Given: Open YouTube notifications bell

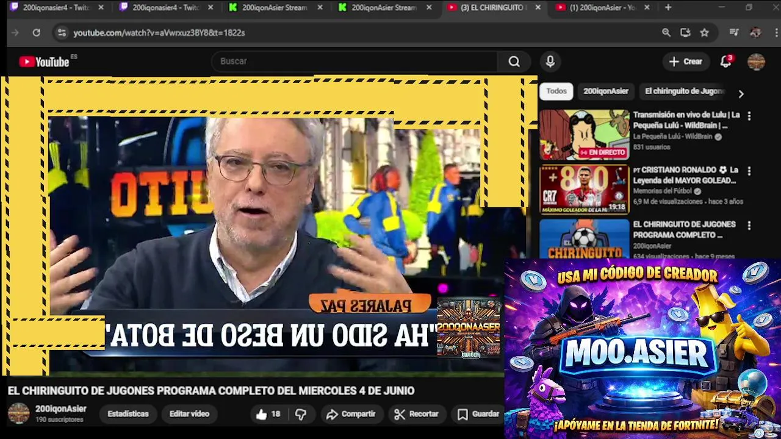Looking at the screenshot, I should pos(725,62).
